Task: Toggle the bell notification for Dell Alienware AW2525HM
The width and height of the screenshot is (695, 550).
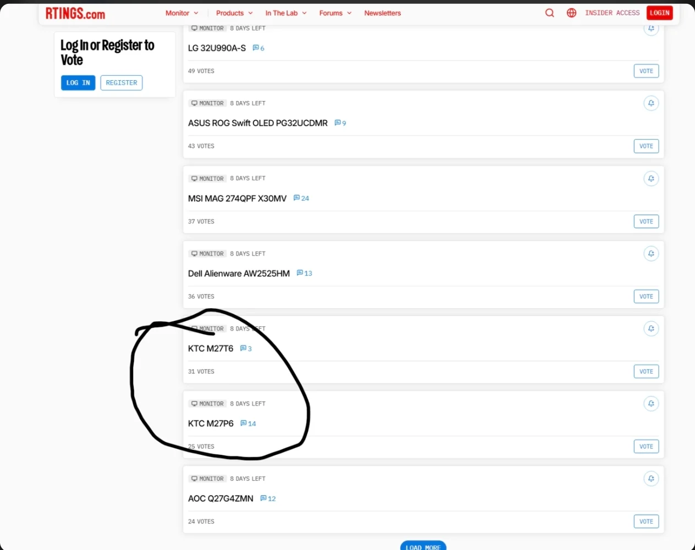Action: tap(651, 253)
